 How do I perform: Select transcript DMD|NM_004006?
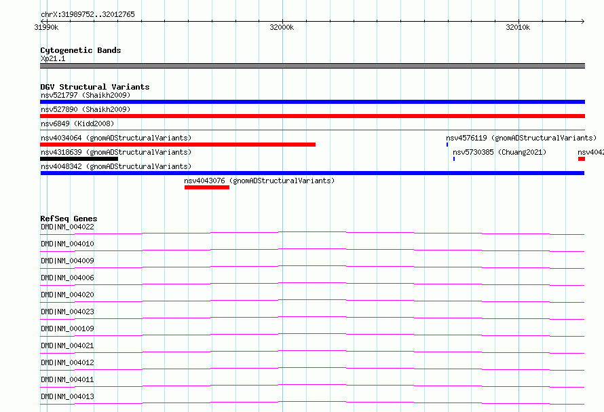click(67, 278)
